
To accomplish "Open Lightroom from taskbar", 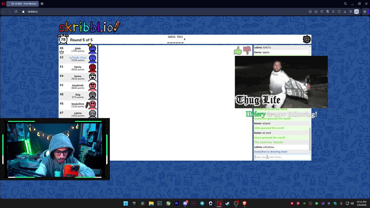I will (160, 203).
